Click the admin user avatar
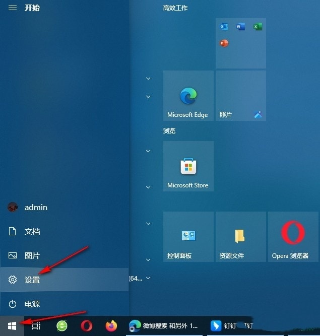Image resolution: width=320 pixels, height=336 pixels. click(13, 207)
